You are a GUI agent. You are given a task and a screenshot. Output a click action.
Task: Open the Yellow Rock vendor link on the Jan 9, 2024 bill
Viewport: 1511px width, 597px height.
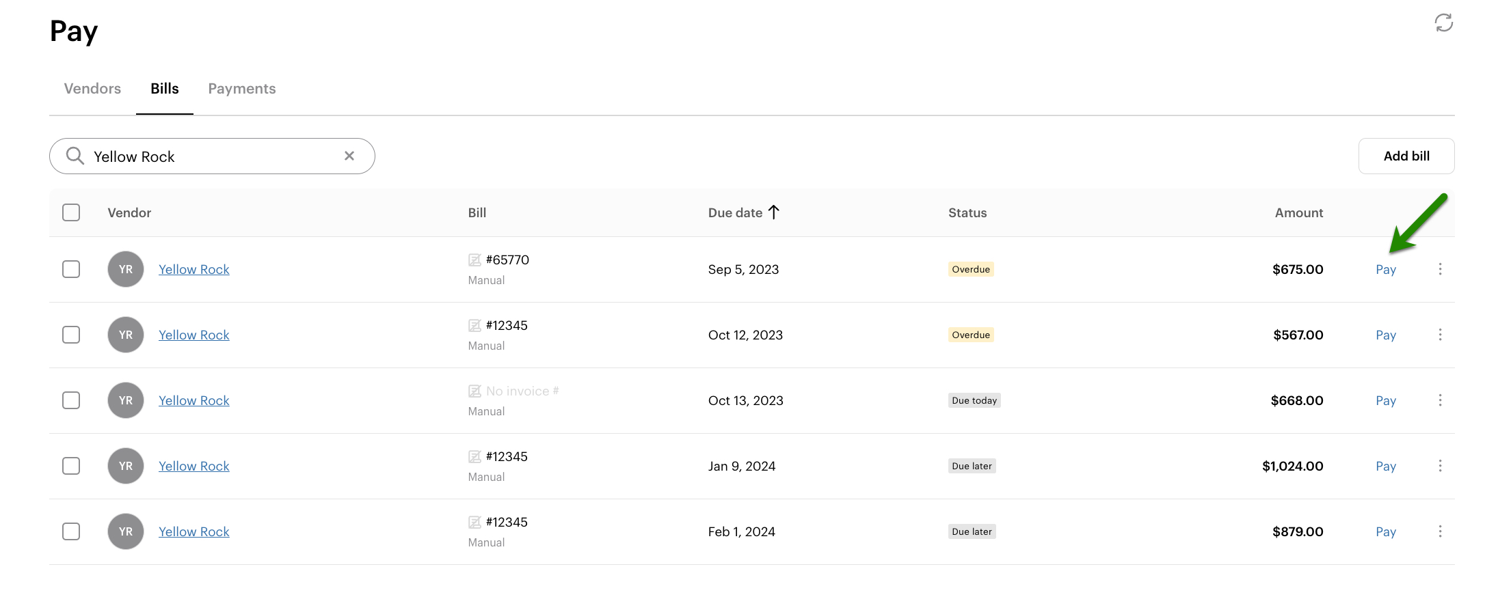pos(193,466)
